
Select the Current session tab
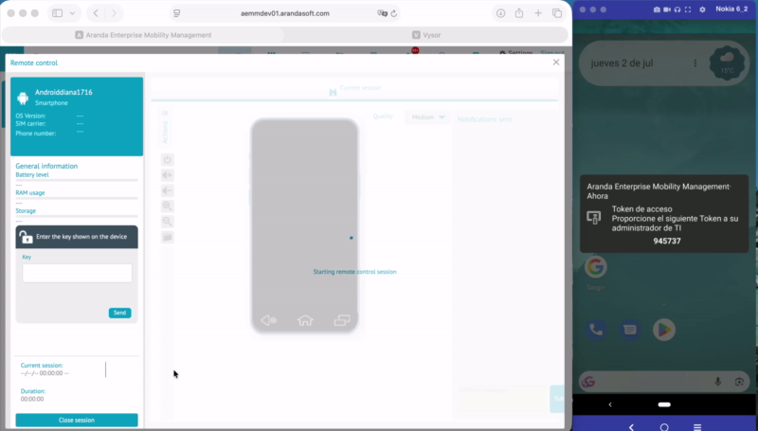pos(354,89)
